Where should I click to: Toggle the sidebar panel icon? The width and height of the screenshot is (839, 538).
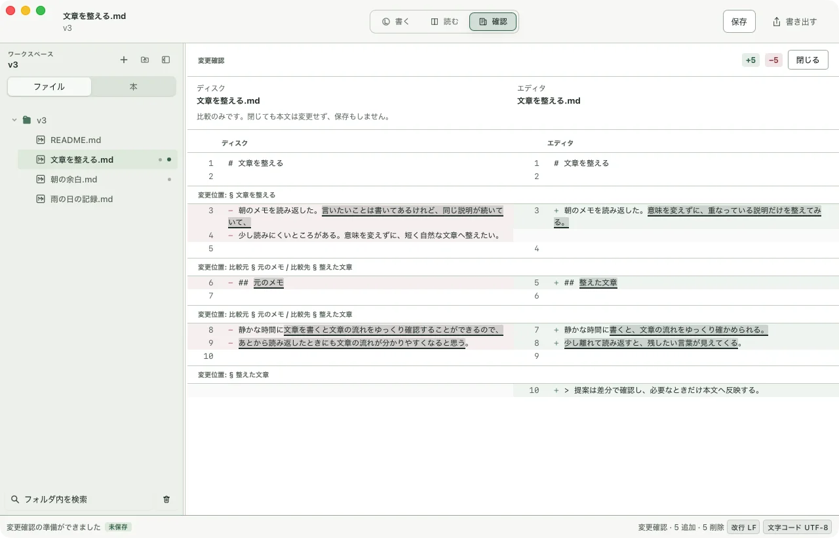(x=166, y=60)
